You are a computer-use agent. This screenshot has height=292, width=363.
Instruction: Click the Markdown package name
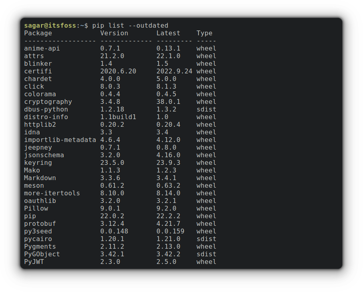point(40,178)
